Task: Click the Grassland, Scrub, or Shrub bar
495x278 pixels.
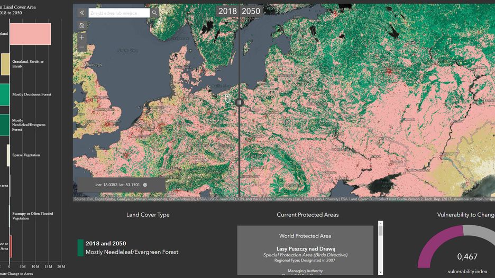Action: (5, 64)
